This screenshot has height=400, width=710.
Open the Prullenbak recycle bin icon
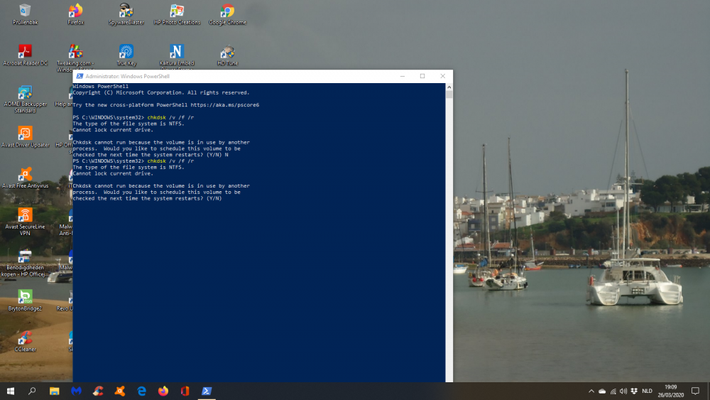click(x=25, y=11)
